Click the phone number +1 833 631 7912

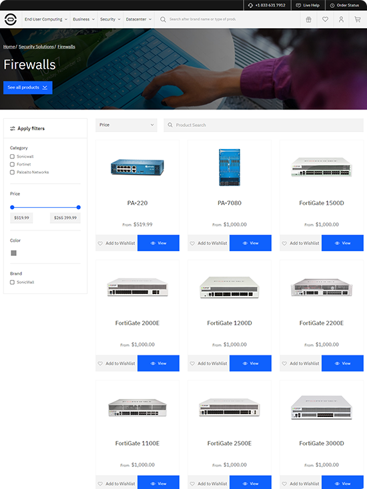tap(270, 5)
